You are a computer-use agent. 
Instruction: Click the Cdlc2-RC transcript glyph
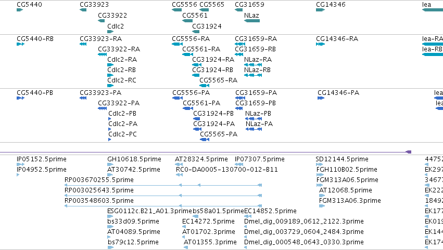[110, 86]
